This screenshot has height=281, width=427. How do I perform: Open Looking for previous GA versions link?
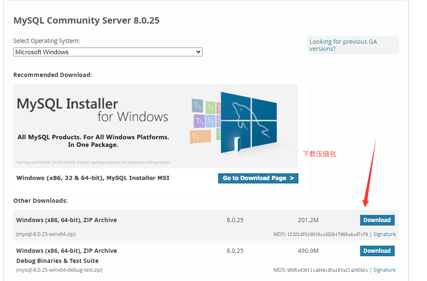point(343,45)
